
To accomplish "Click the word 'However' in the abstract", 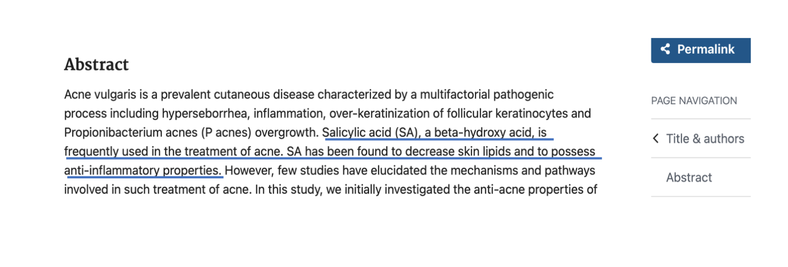I will [x=249, y=171].
